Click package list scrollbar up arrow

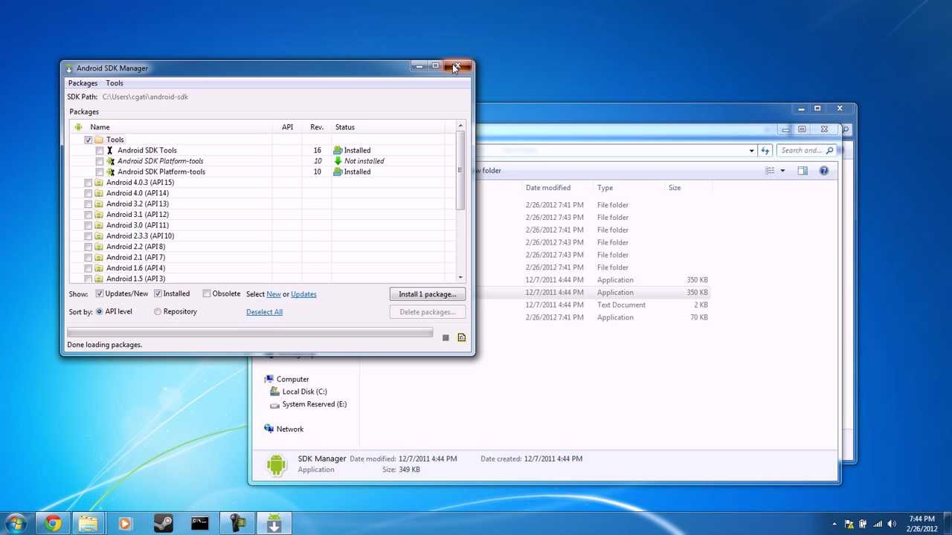click(x=461, y=126)
